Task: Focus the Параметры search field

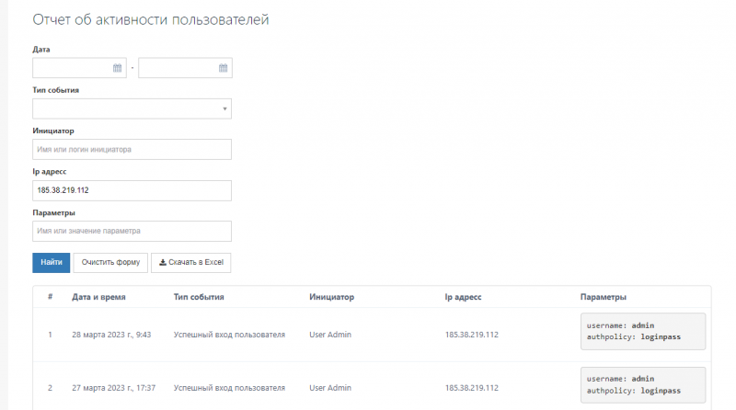Action: click(x=132, y=232)
